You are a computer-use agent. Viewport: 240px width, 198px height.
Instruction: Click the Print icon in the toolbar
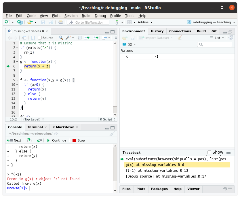[x=61, y=22]
